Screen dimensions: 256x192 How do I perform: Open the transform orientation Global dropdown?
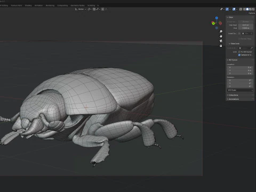tap(81, 9)
